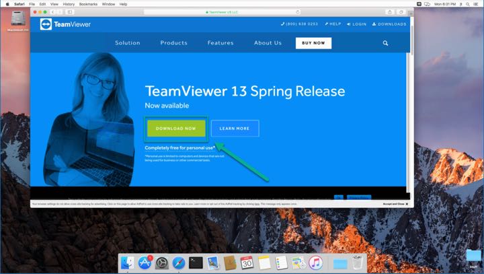The image size is (484, 274).
Task: Open a new tab with the plus button
Action: (411, 13)
